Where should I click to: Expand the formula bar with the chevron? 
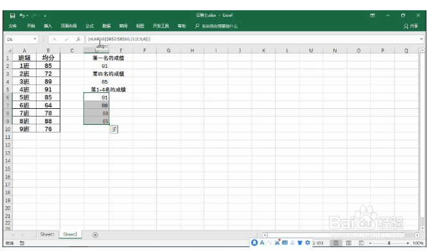coord(421,39)
